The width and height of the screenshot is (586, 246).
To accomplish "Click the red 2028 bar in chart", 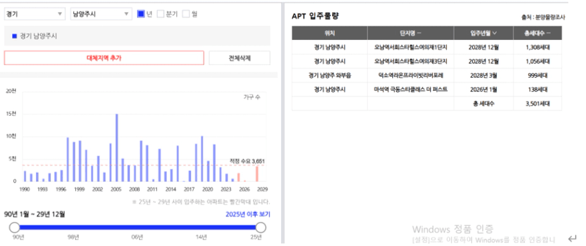I will pyautogui.click(x=257, y=174).
